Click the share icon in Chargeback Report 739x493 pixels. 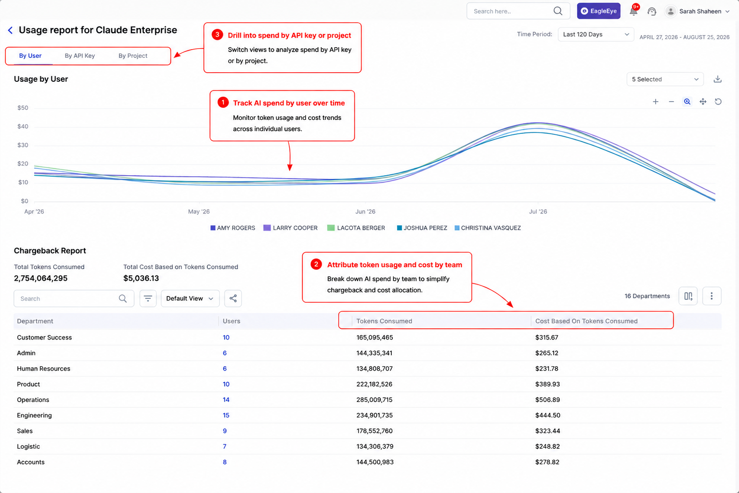233,298
